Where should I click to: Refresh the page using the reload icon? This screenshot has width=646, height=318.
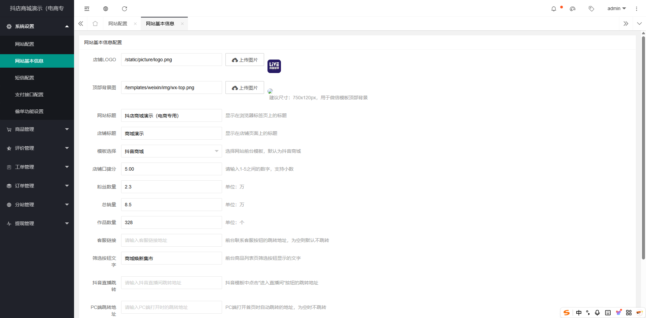point(124,9)
